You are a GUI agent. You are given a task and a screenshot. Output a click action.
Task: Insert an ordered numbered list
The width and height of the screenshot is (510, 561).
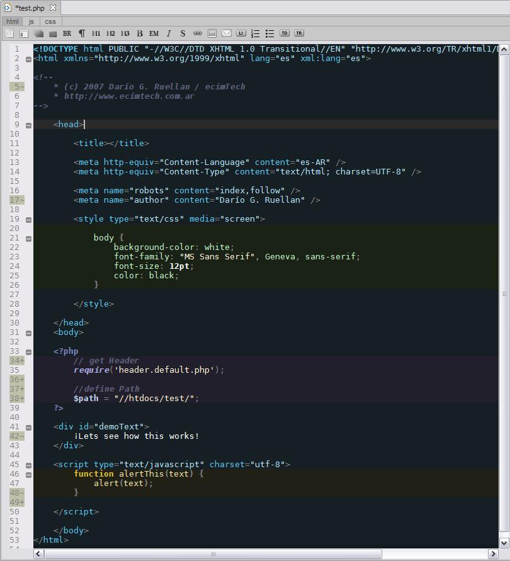pyautogui.click(x=255, y=33)
